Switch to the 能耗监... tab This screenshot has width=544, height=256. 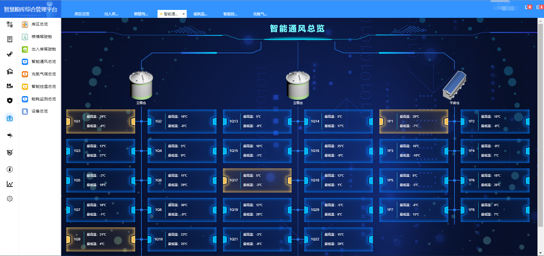tap(200, 14)
